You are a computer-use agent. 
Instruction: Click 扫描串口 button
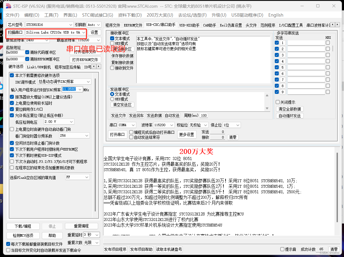pyautogui.click(x=15, y=33)
